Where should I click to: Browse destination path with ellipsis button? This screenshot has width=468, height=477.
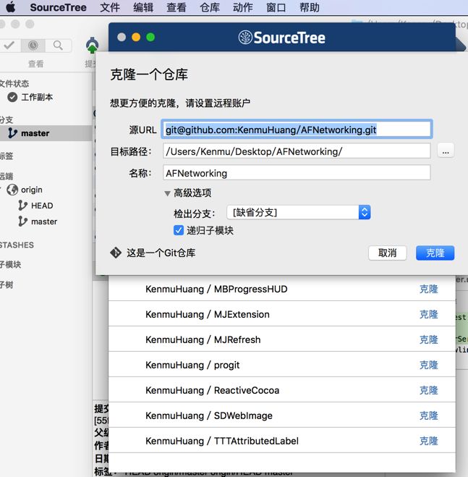click(446, 151)
